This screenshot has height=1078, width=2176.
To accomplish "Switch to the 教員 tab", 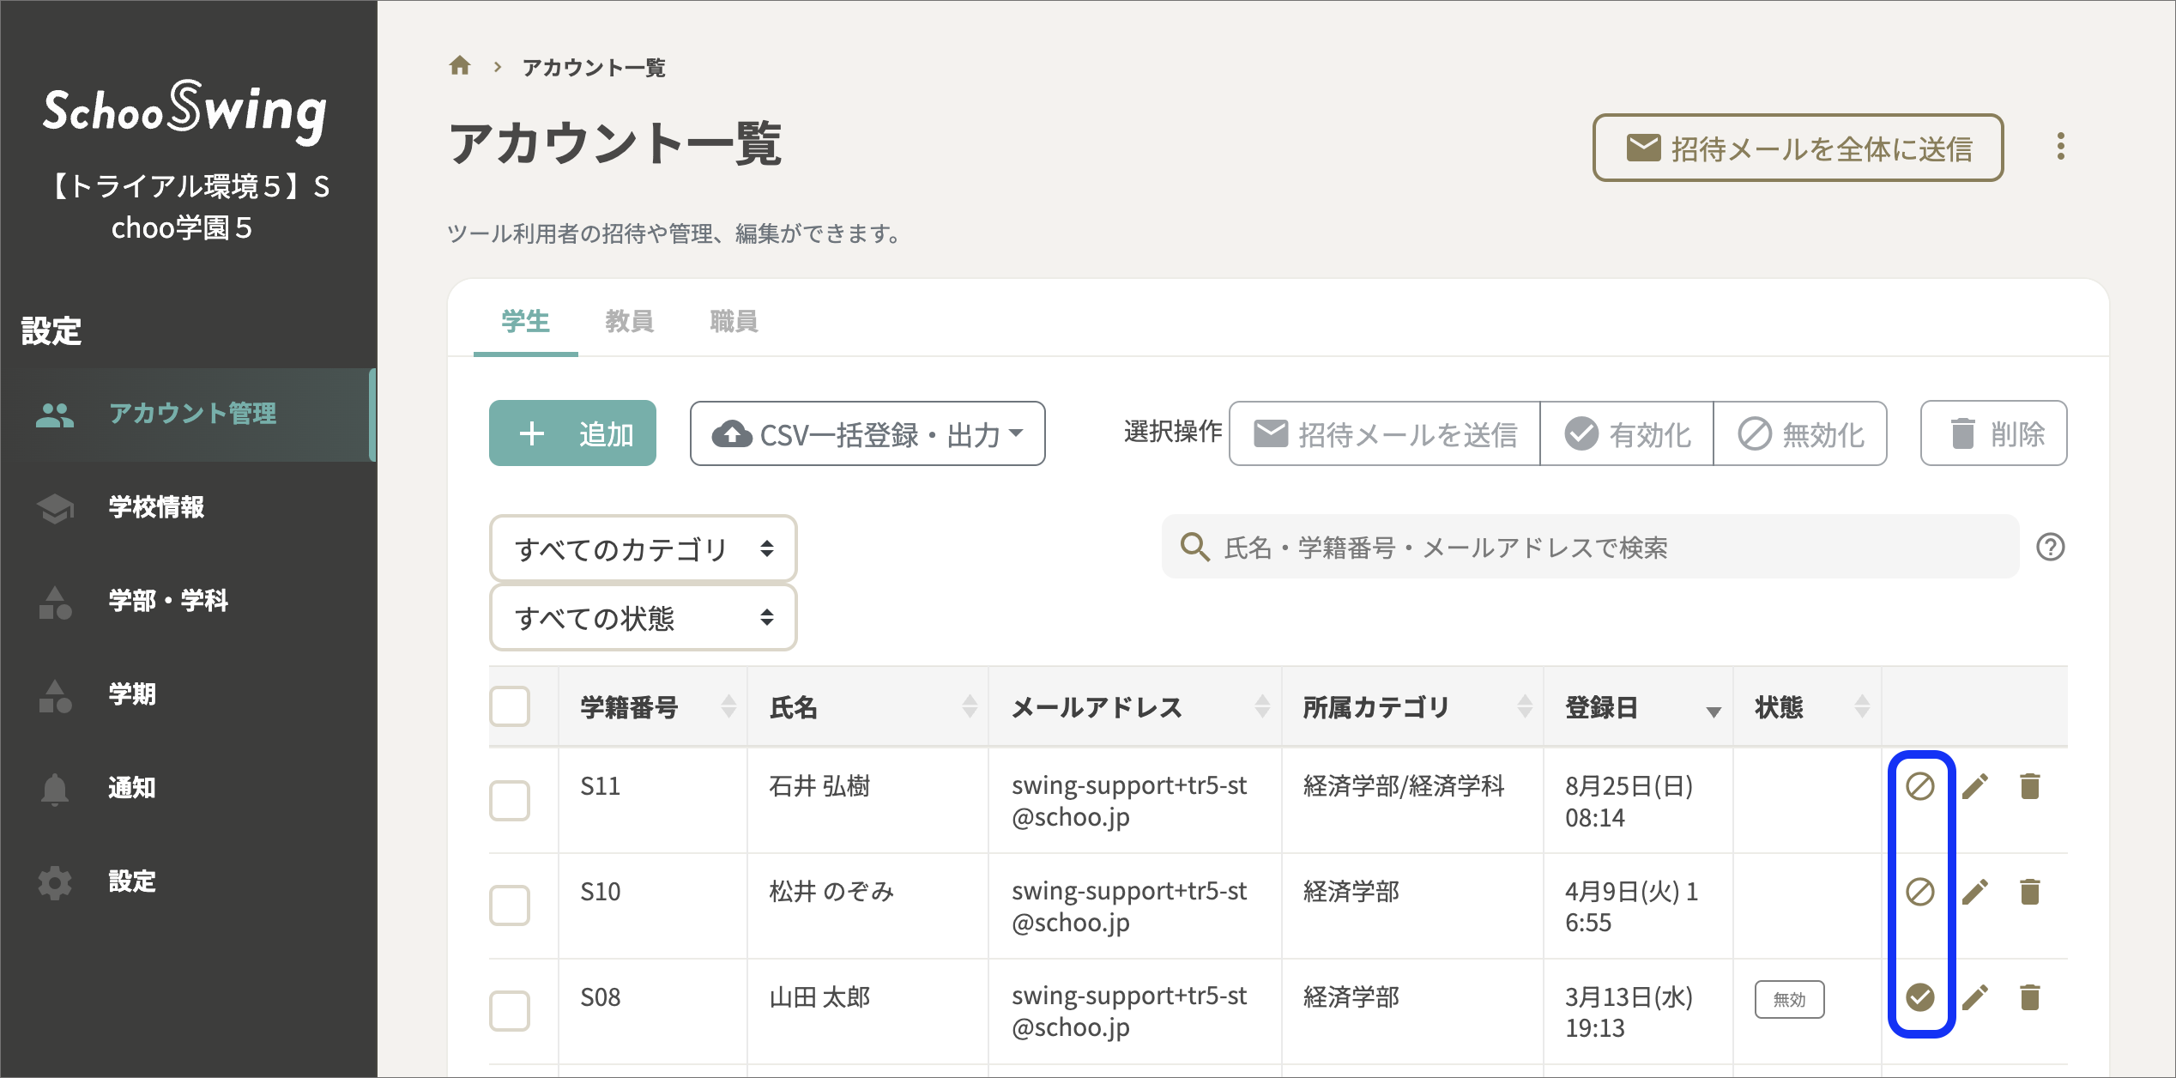I will coord(629,322).
